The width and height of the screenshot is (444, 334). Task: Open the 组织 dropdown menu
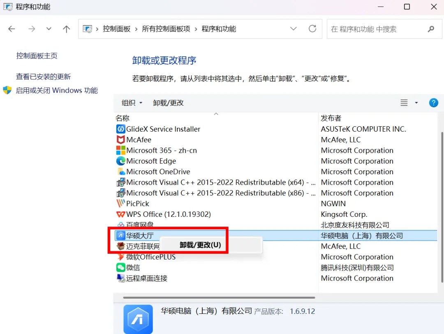coord(132,102)
